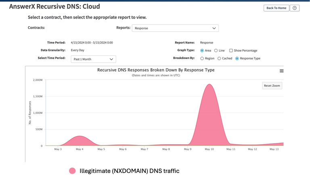Select the Line graph type

click(216, 51)
